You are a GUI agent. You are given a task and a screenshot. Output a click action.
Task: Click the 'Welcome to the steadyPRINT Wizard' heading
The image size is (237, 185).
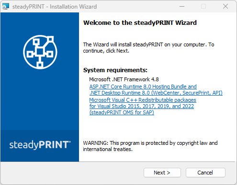[140, 23]
